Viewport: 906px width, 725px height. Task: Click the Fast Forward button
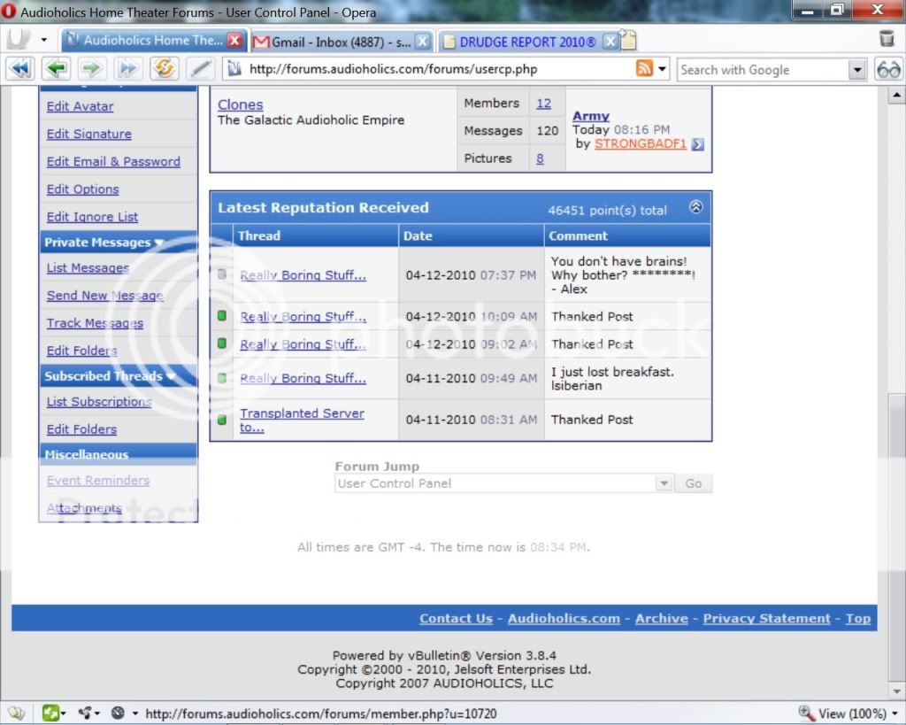(128, 69)
